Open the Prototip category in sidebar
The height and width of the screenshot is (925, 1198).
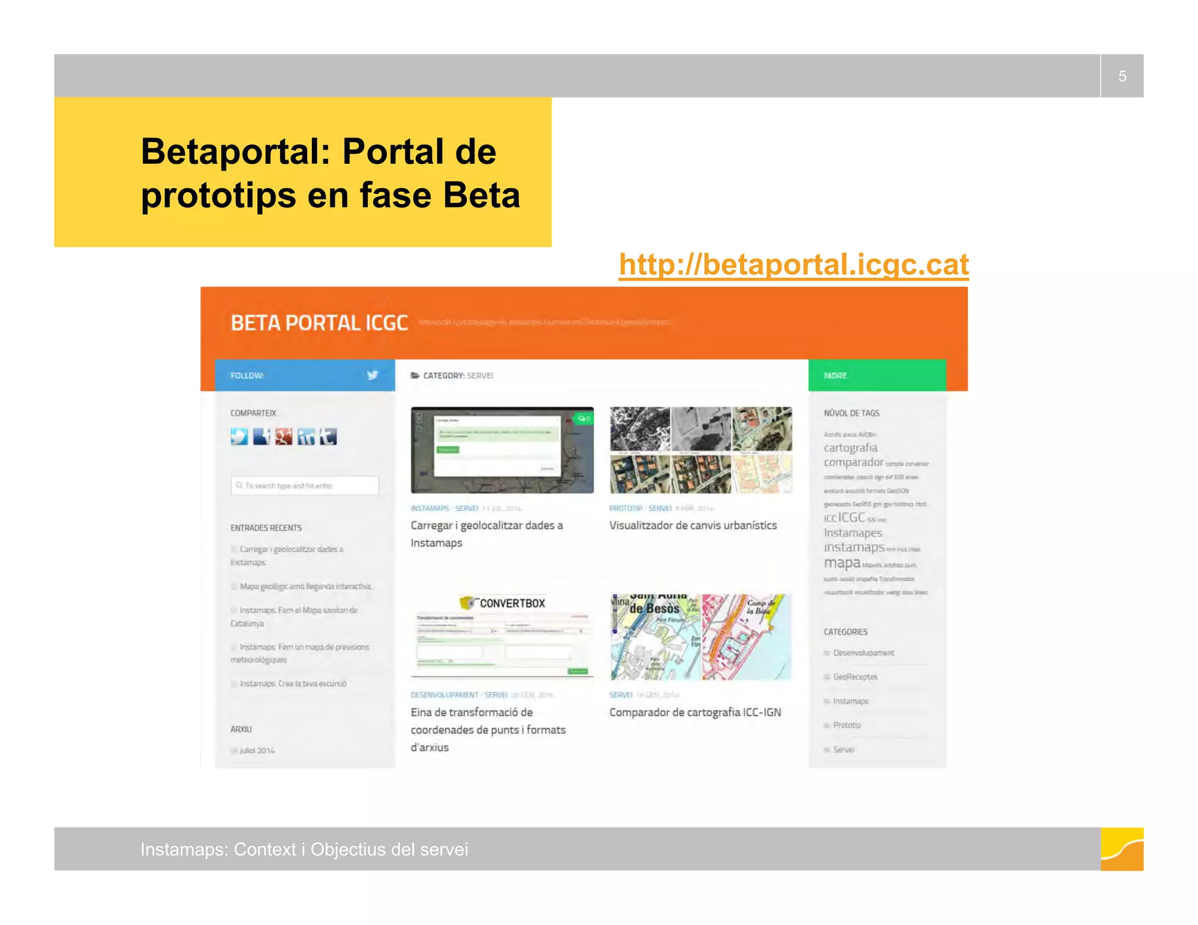click(x=847, y=725)
